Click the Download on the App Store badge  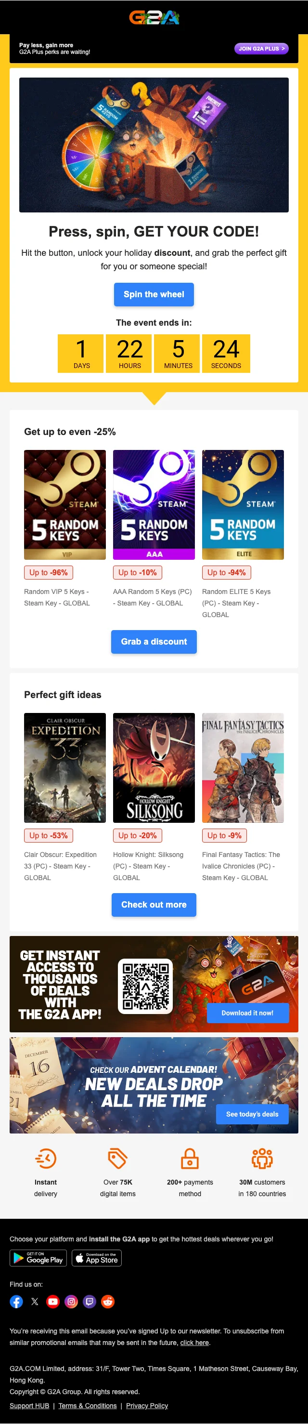point(97,1258)
